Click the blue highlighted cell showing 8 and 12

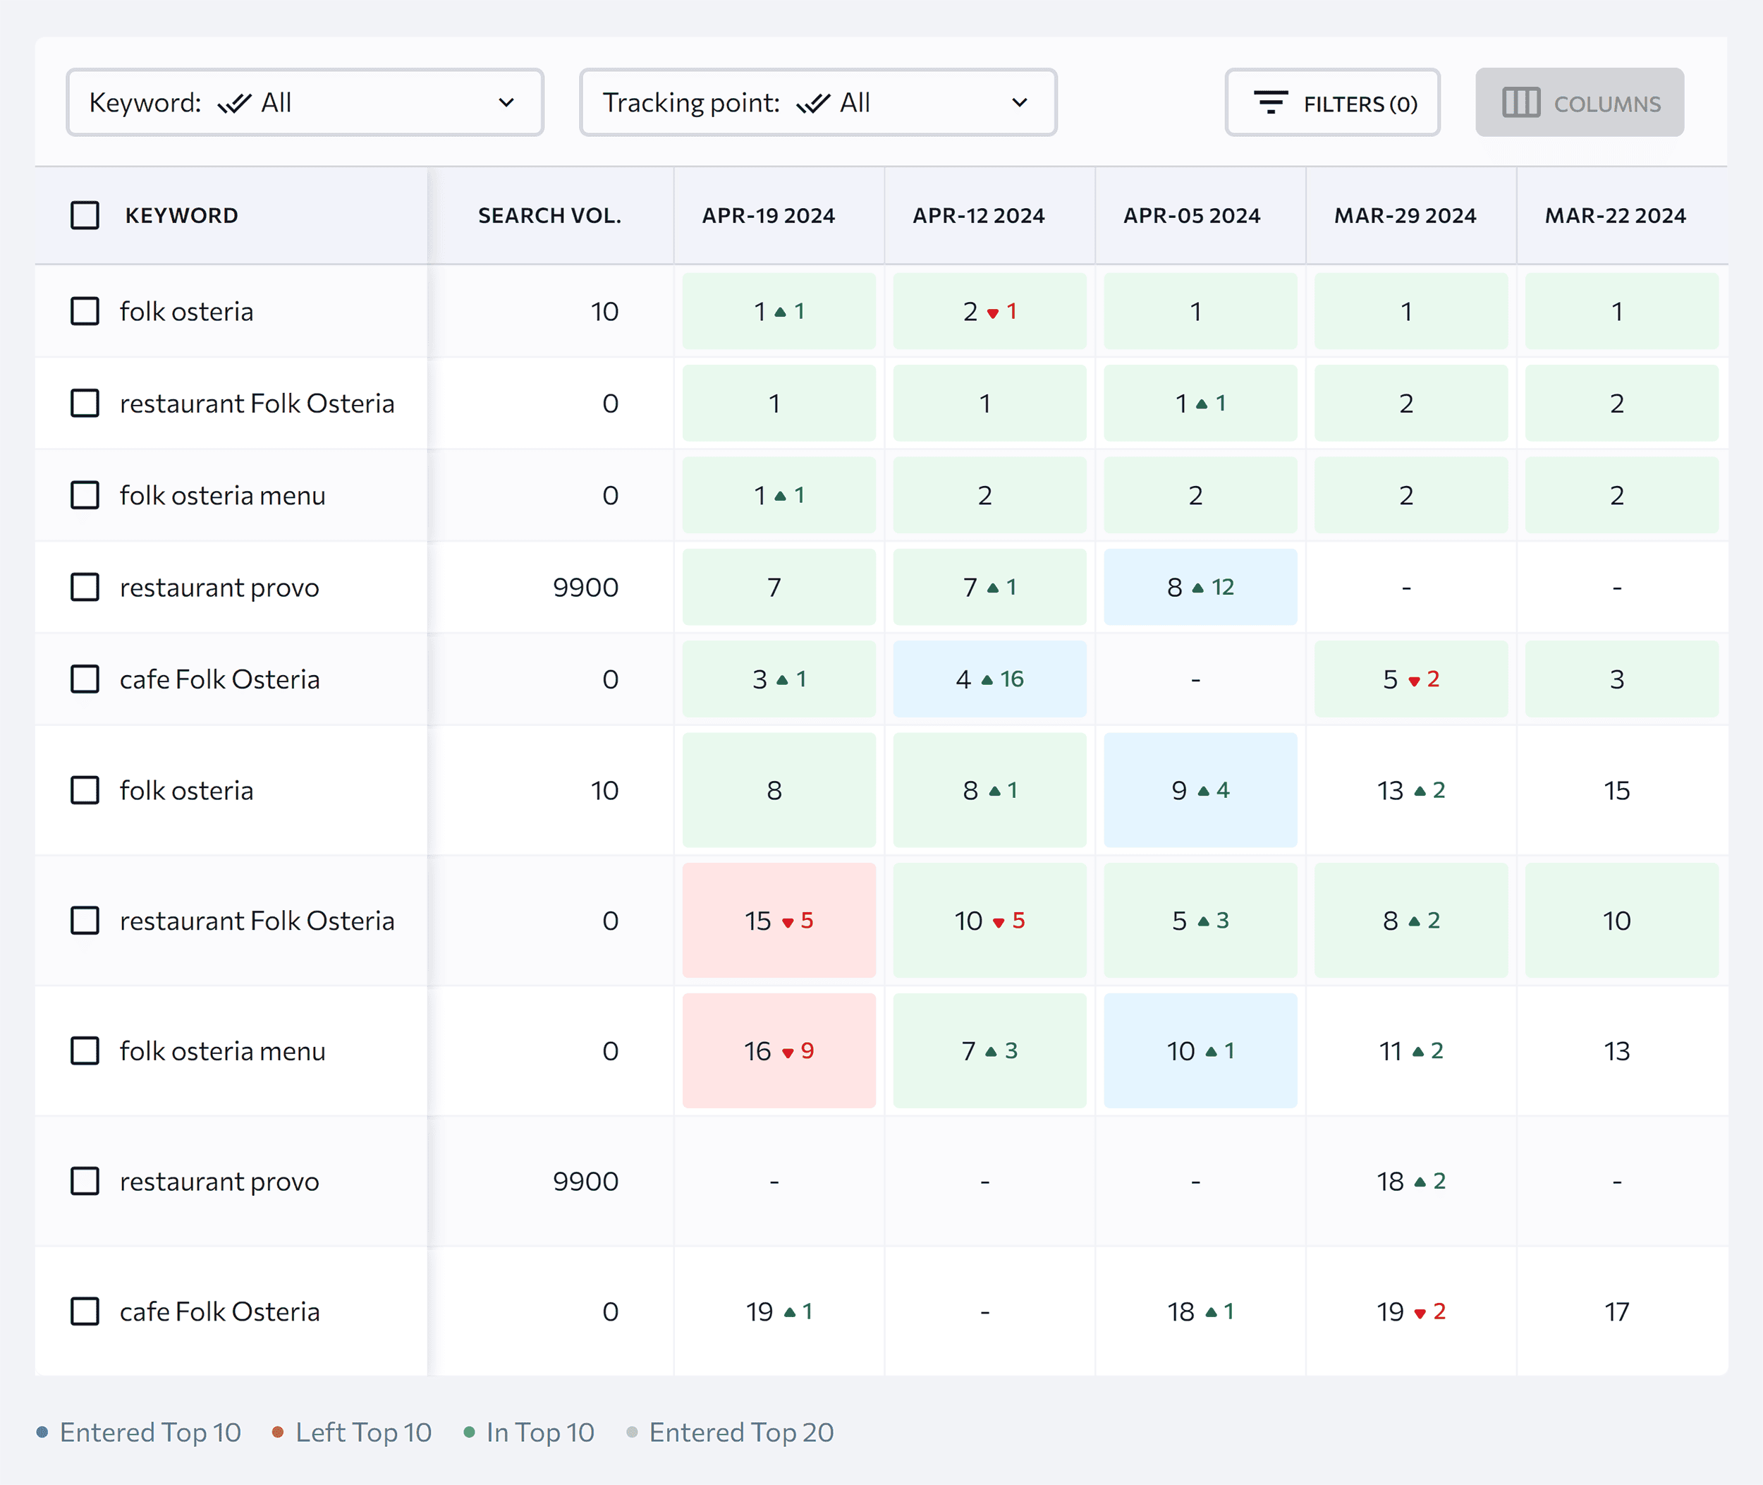pos(1200,587)
